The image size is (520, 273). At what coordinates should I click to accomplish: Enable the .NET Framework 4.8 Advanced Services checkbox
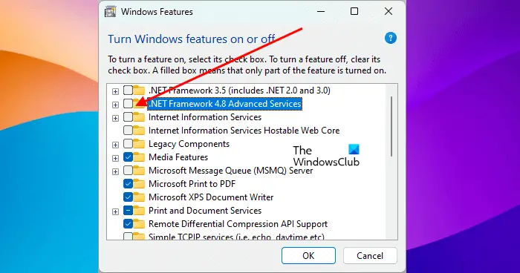click(x=128, y=104)
